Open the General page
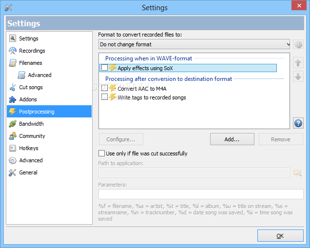 coord(49,172)
